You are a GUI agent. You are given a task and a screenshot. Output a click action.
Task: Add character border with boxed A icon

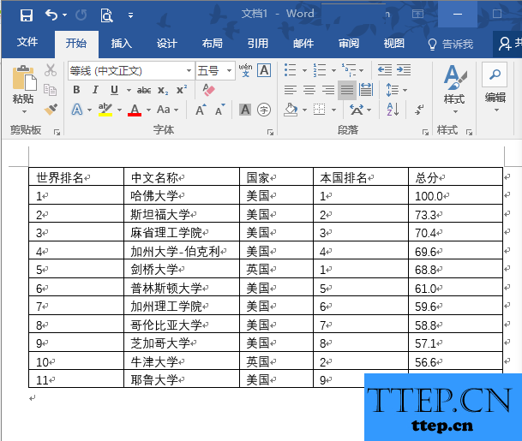coord(264,70)
